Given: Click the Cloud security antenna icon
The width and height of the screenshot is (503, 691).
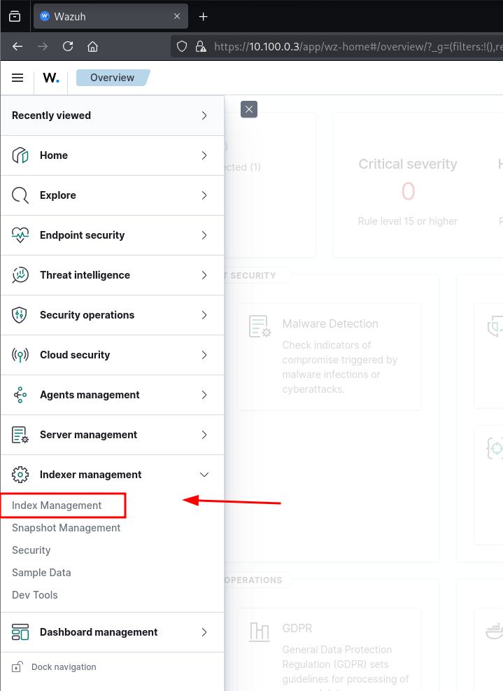Looking at the screenshot, I should point(20,355).
